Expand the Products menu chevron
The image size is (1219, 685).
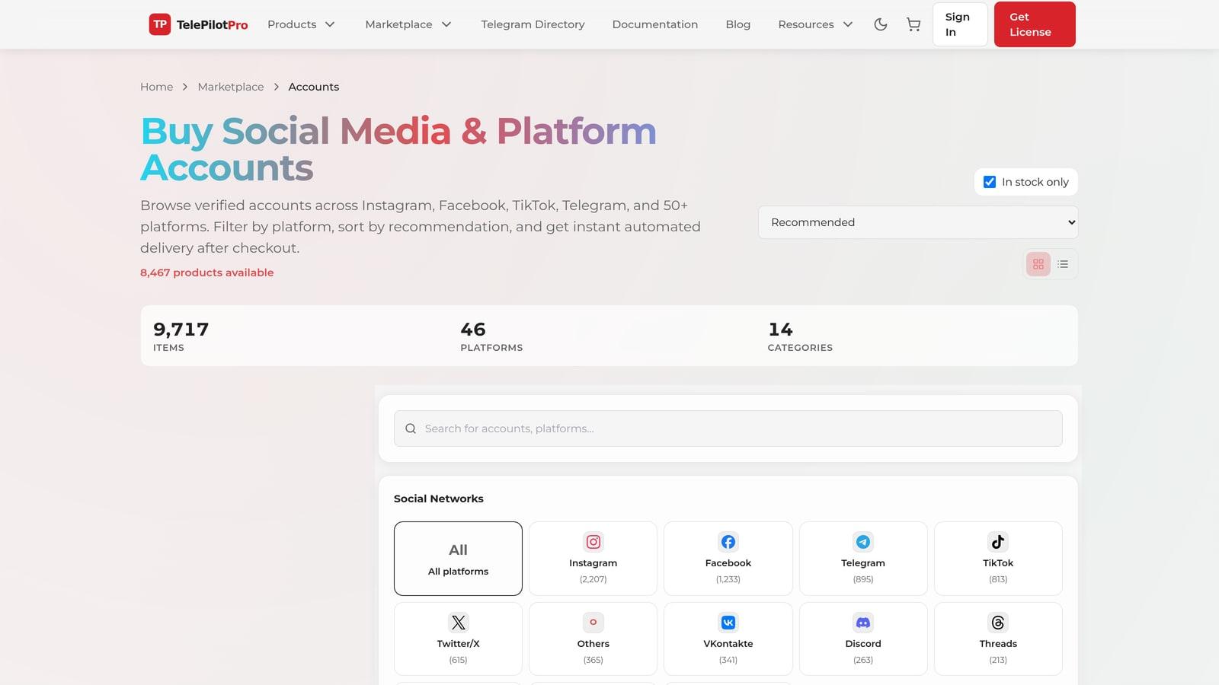(330, 24)
